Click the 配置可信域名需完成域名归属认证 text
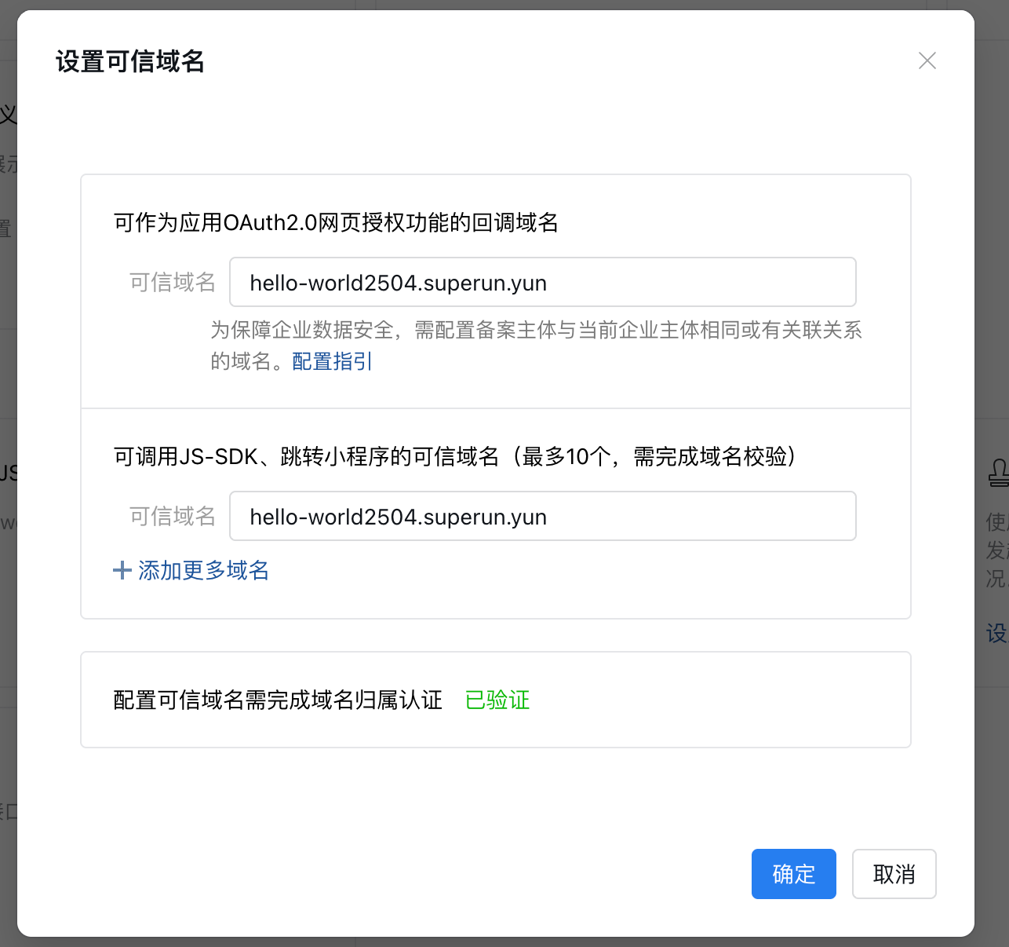1009x947 pixels. click(x=278, y=700)
